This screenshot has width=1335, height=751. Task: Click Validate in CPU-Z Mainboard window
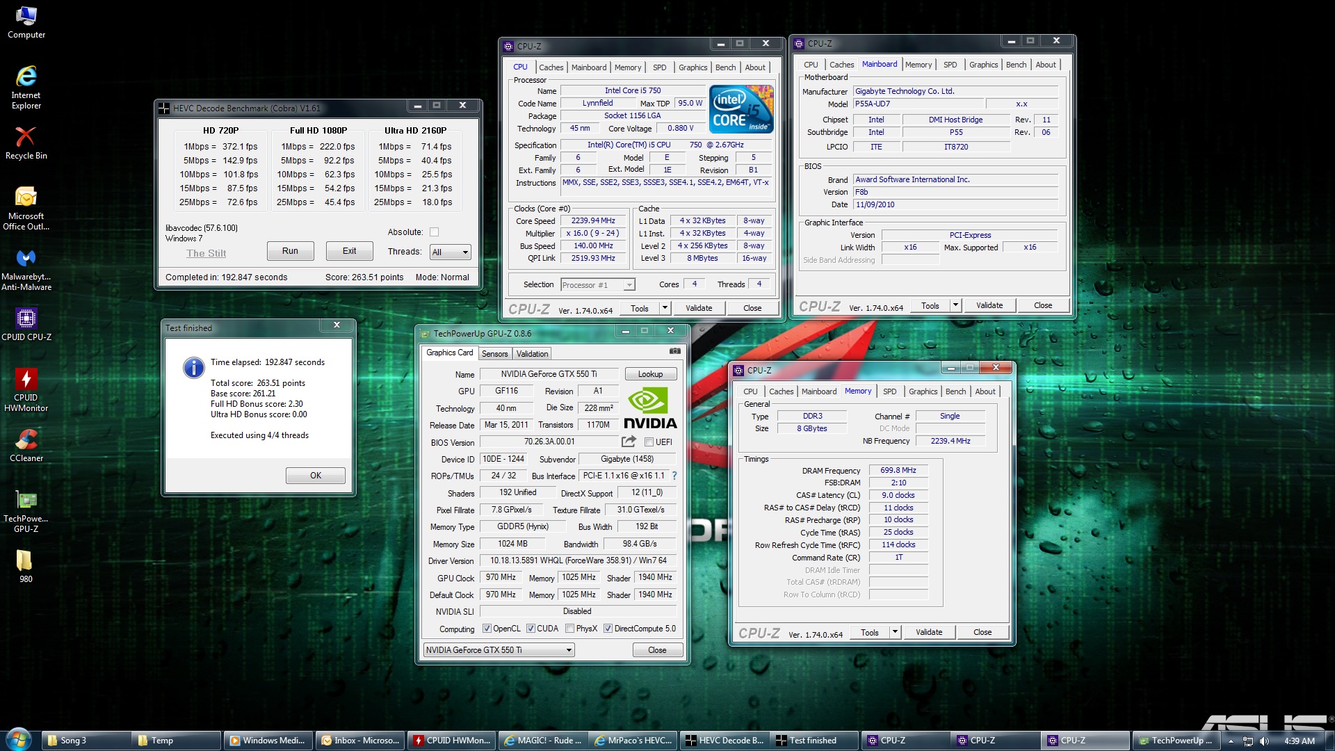pos(989,305)
